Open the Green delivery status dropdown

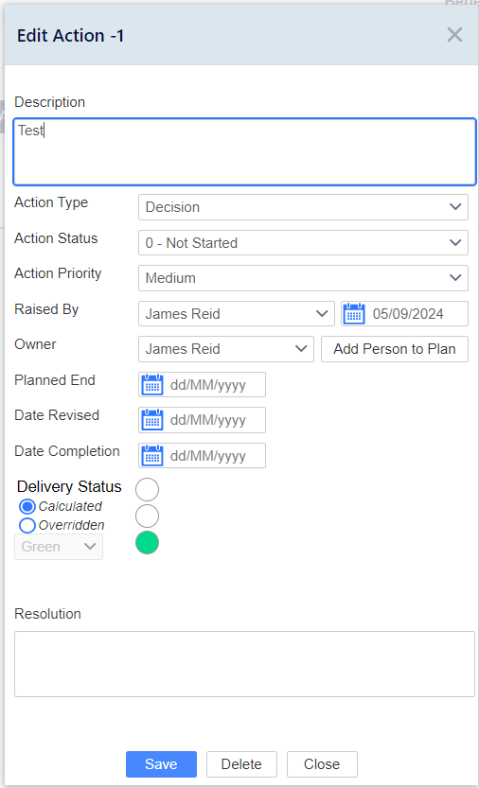tap(59, 547)
